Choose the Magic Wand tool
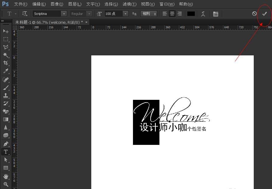 point(6,55)
